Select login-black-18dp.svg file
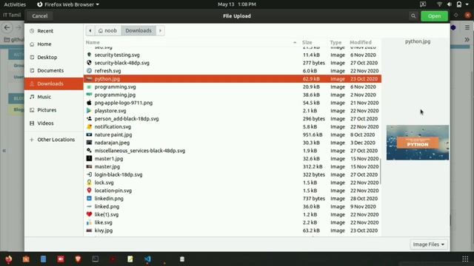Viewport: 474px width, 266px height. pos(232,174)
